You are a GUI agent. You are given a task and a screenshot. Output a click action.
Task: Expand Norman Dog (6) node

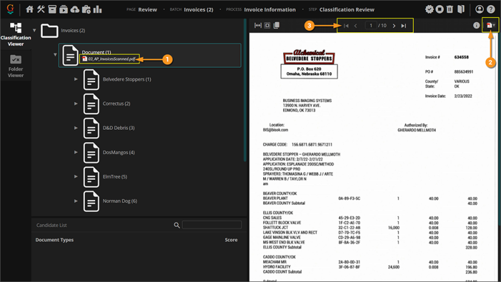click(76, 201)
